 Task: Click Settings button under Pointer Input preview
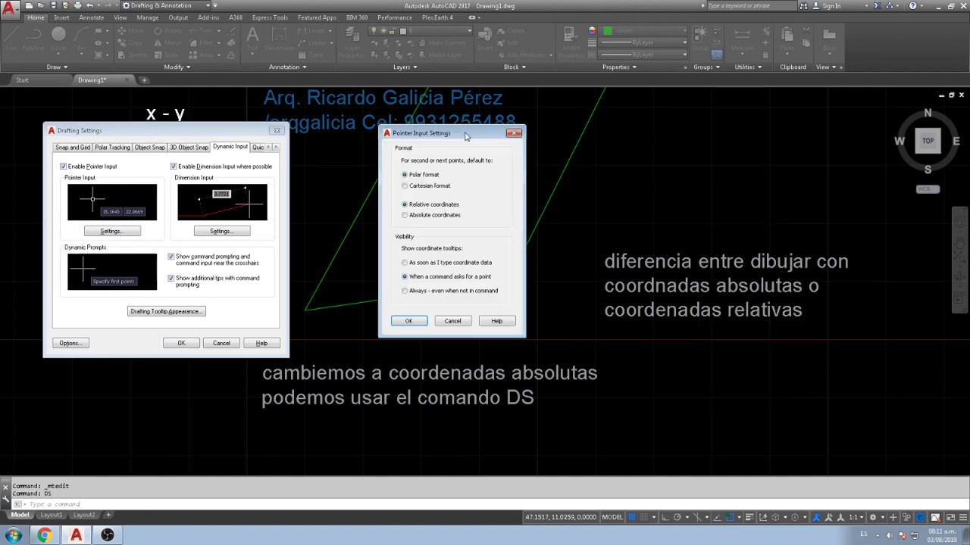point(111,231)
